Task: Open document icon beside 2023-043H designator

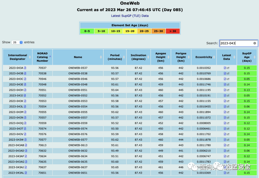Action: click(25, 90)
